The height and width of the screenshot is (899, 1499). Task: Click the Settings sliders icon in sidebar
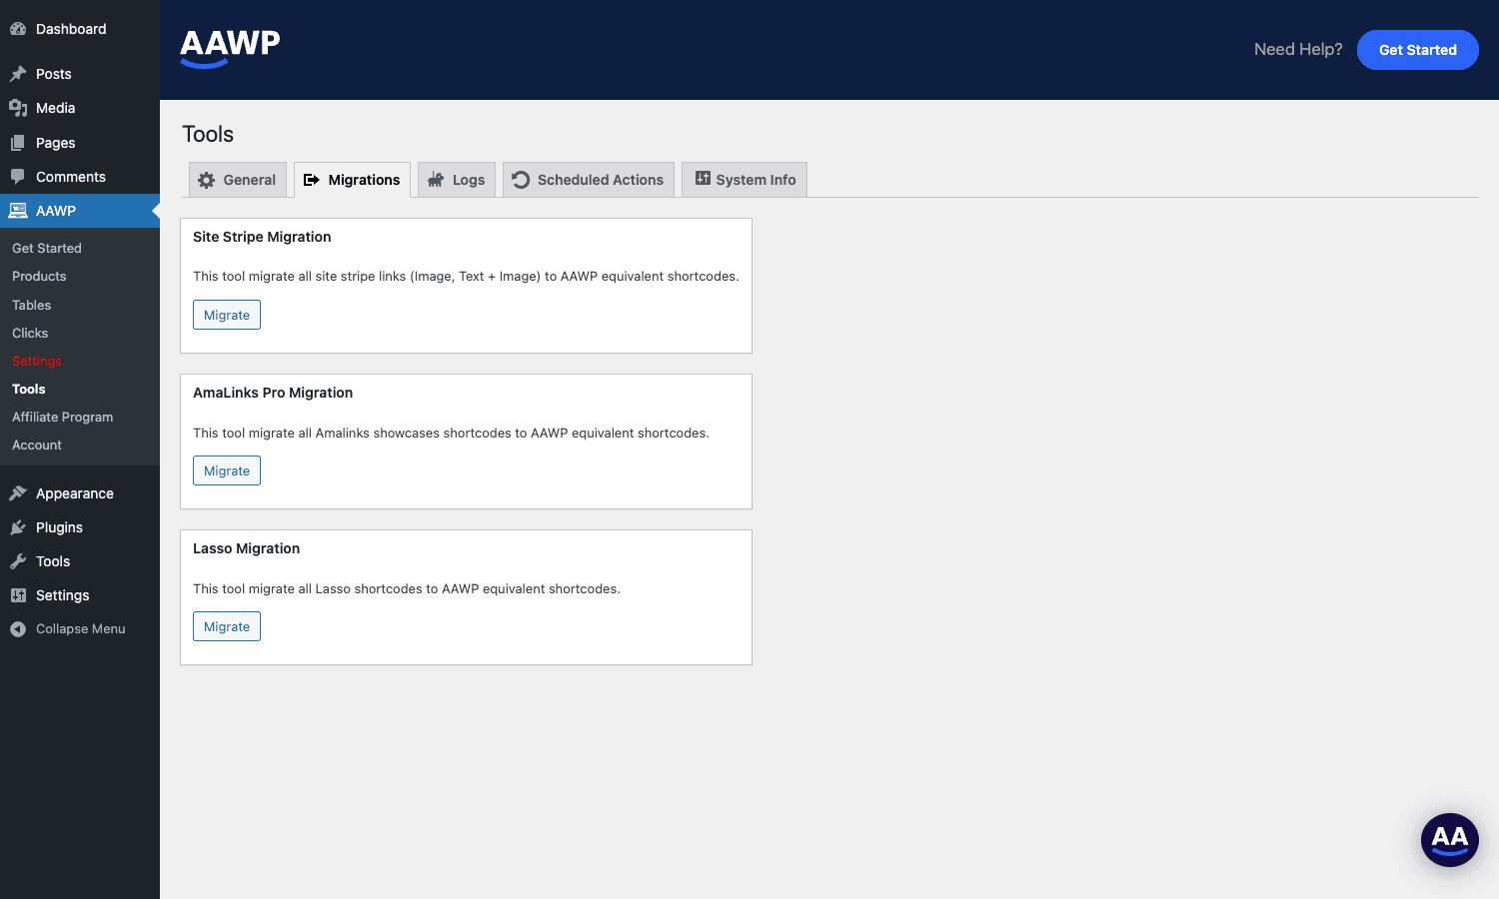pyautogui.click(x=18, y=595)
